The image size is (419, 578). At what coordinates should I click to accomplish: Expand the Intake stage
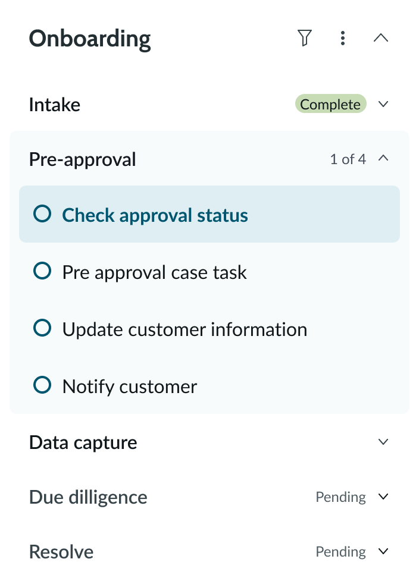click(x=384, y=104)
